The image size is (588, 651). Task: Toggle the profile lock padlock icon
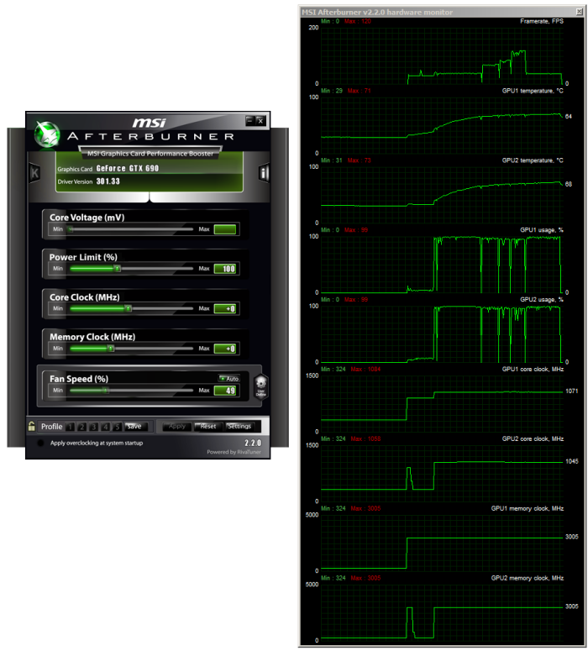32,426
